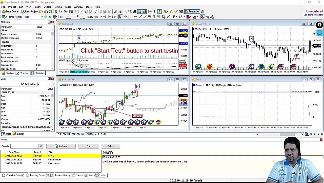
Task: Click the Delete note button
Action: [x=111, y=146]
